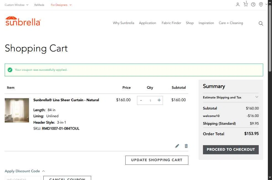Click the Cancel Coupon button

point(67,178)
